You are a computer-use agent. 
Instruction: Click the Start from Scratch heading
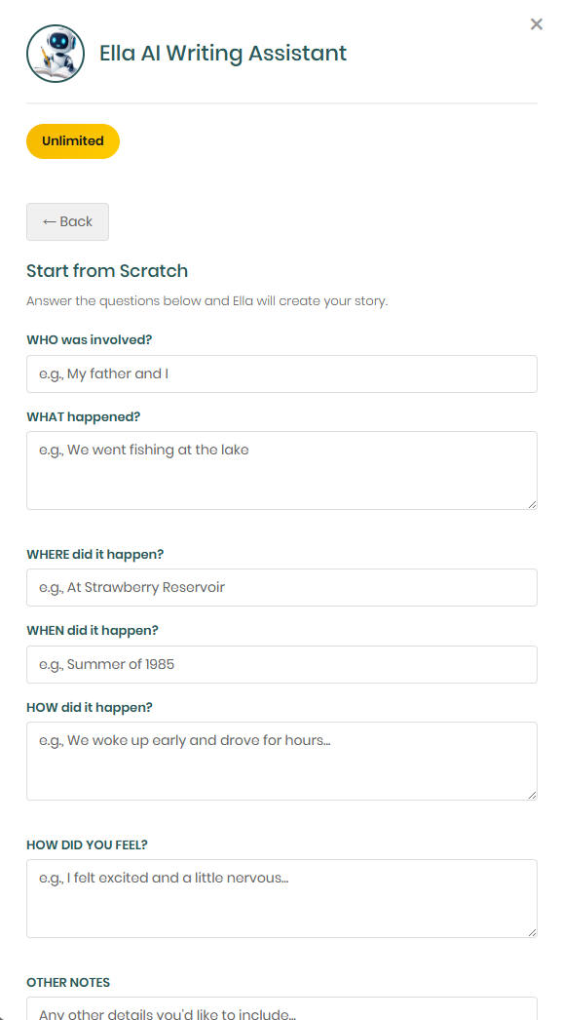click(x=107, y=270)
